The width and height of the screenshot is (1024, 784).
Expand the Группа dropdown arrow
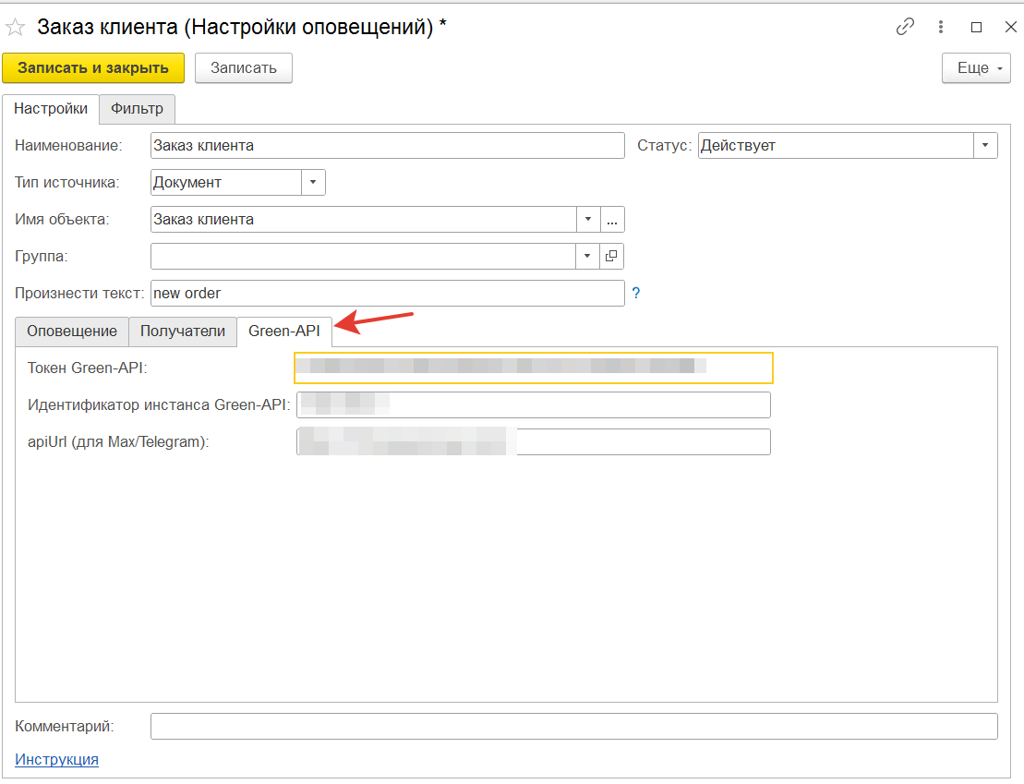[x=587, y=256]
